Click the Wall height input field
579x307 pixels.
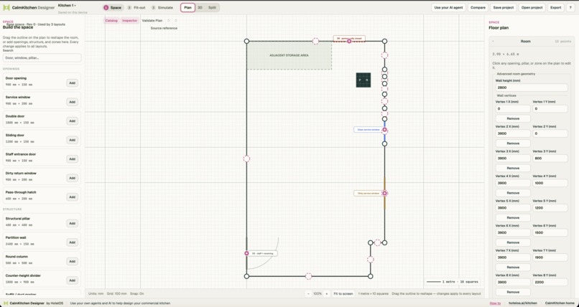(x=532, y=88)
